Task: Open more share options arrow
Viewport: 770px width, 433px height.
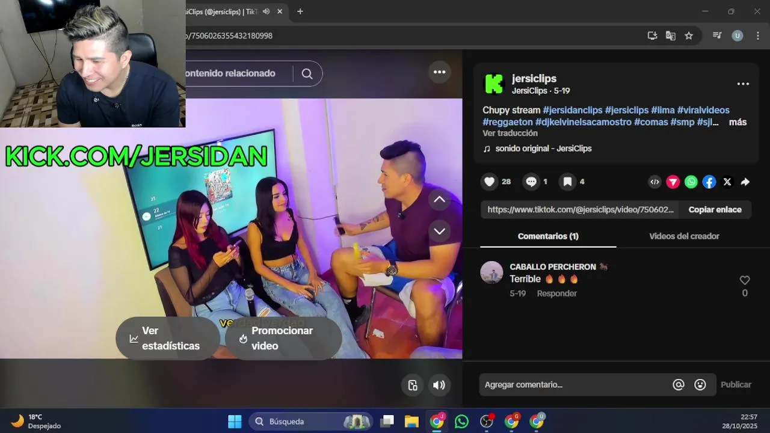Action: [x=745, y=182]
